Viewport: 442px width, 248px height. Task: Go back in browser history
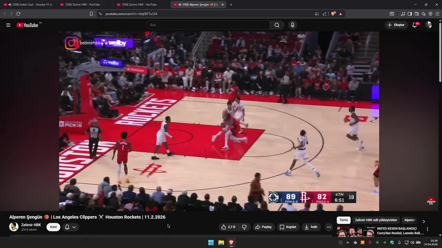[x=4, y=14]
